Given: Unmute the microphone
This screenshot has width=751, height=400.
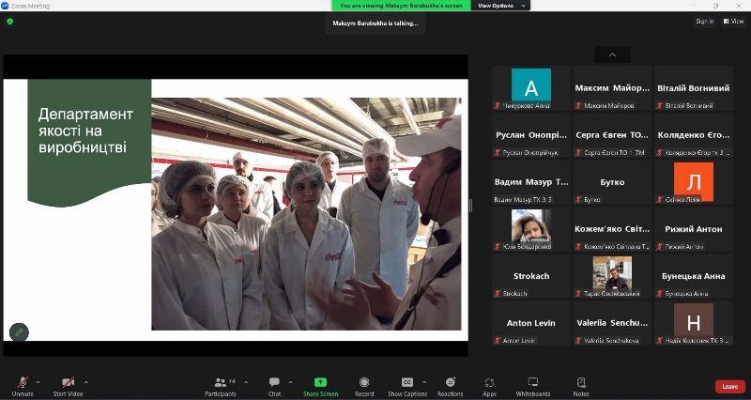Looking at the screenshot, I should (23, 383).
